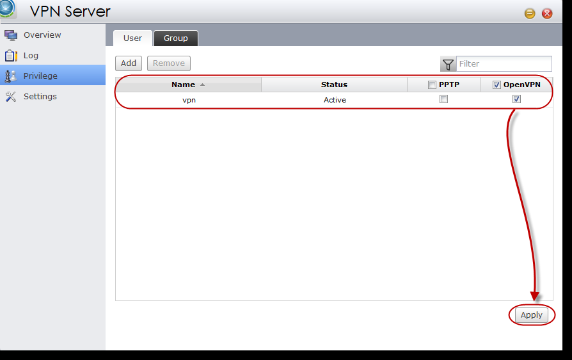Close the VPN Server window
The height and width of the screenshot is (360, 572).
pyautogui.click(x=547, y=13)
